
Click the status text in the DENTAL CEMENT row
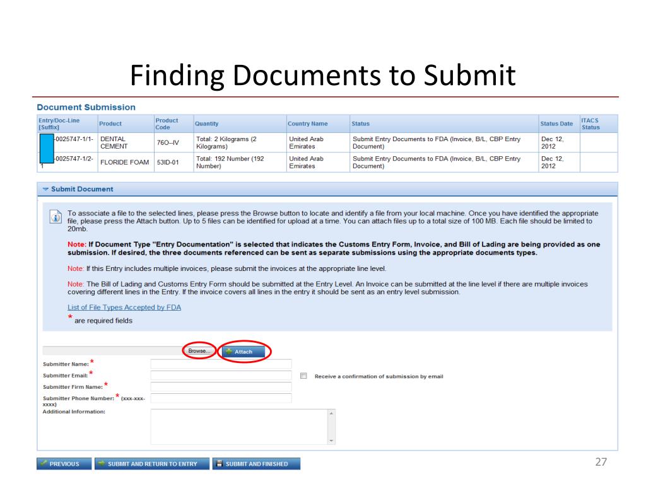coord(437,143)
